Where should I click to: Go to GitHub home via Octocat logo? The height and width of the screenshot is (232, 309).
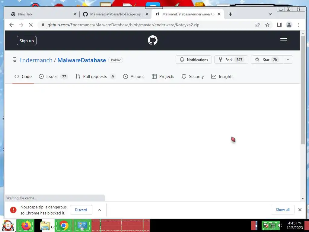153,40
